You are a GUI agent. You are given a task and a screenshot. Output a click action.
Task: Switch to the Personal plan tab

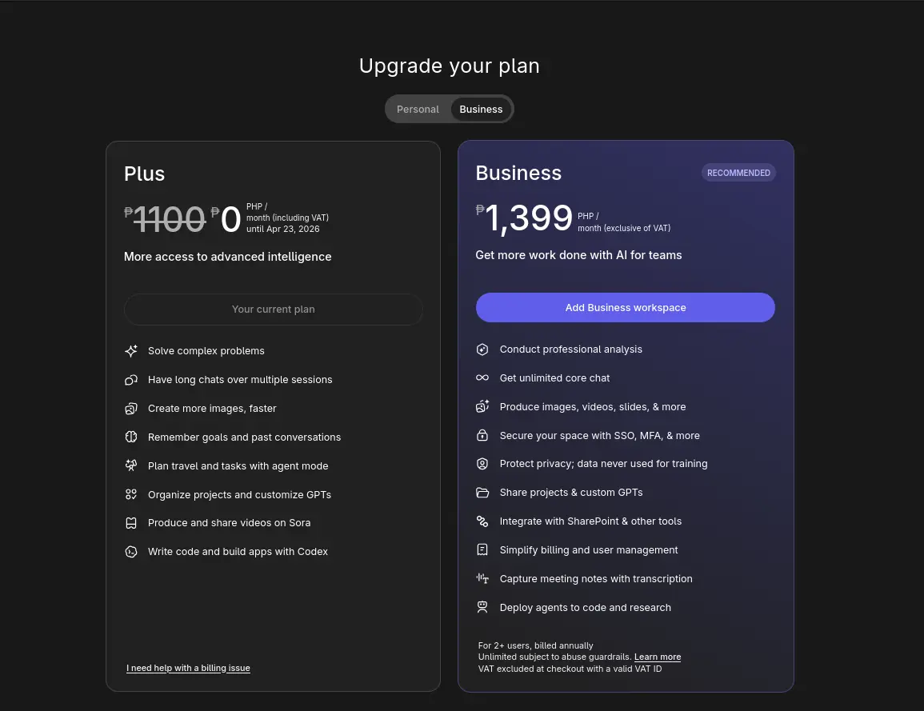click(x=418, y=109)
